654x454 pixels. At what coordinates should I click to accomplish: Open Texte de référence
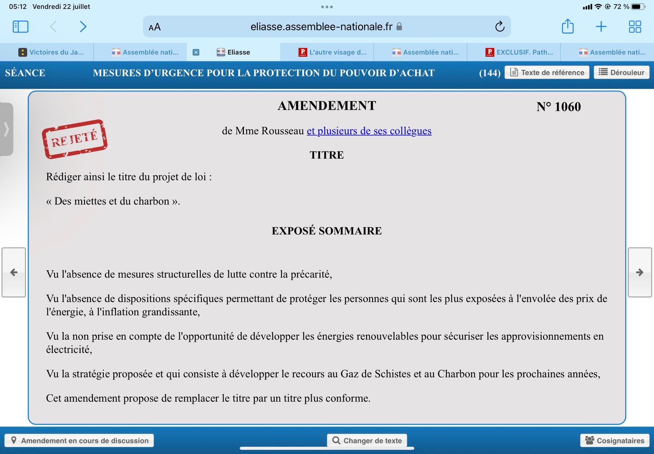click(x=547, y=72)
